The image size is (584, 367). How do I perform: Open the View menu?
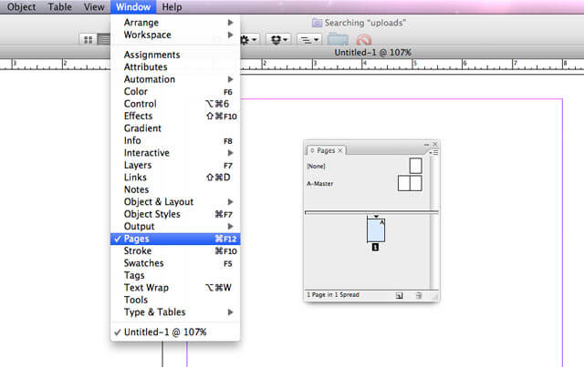(x=94, y=6)
